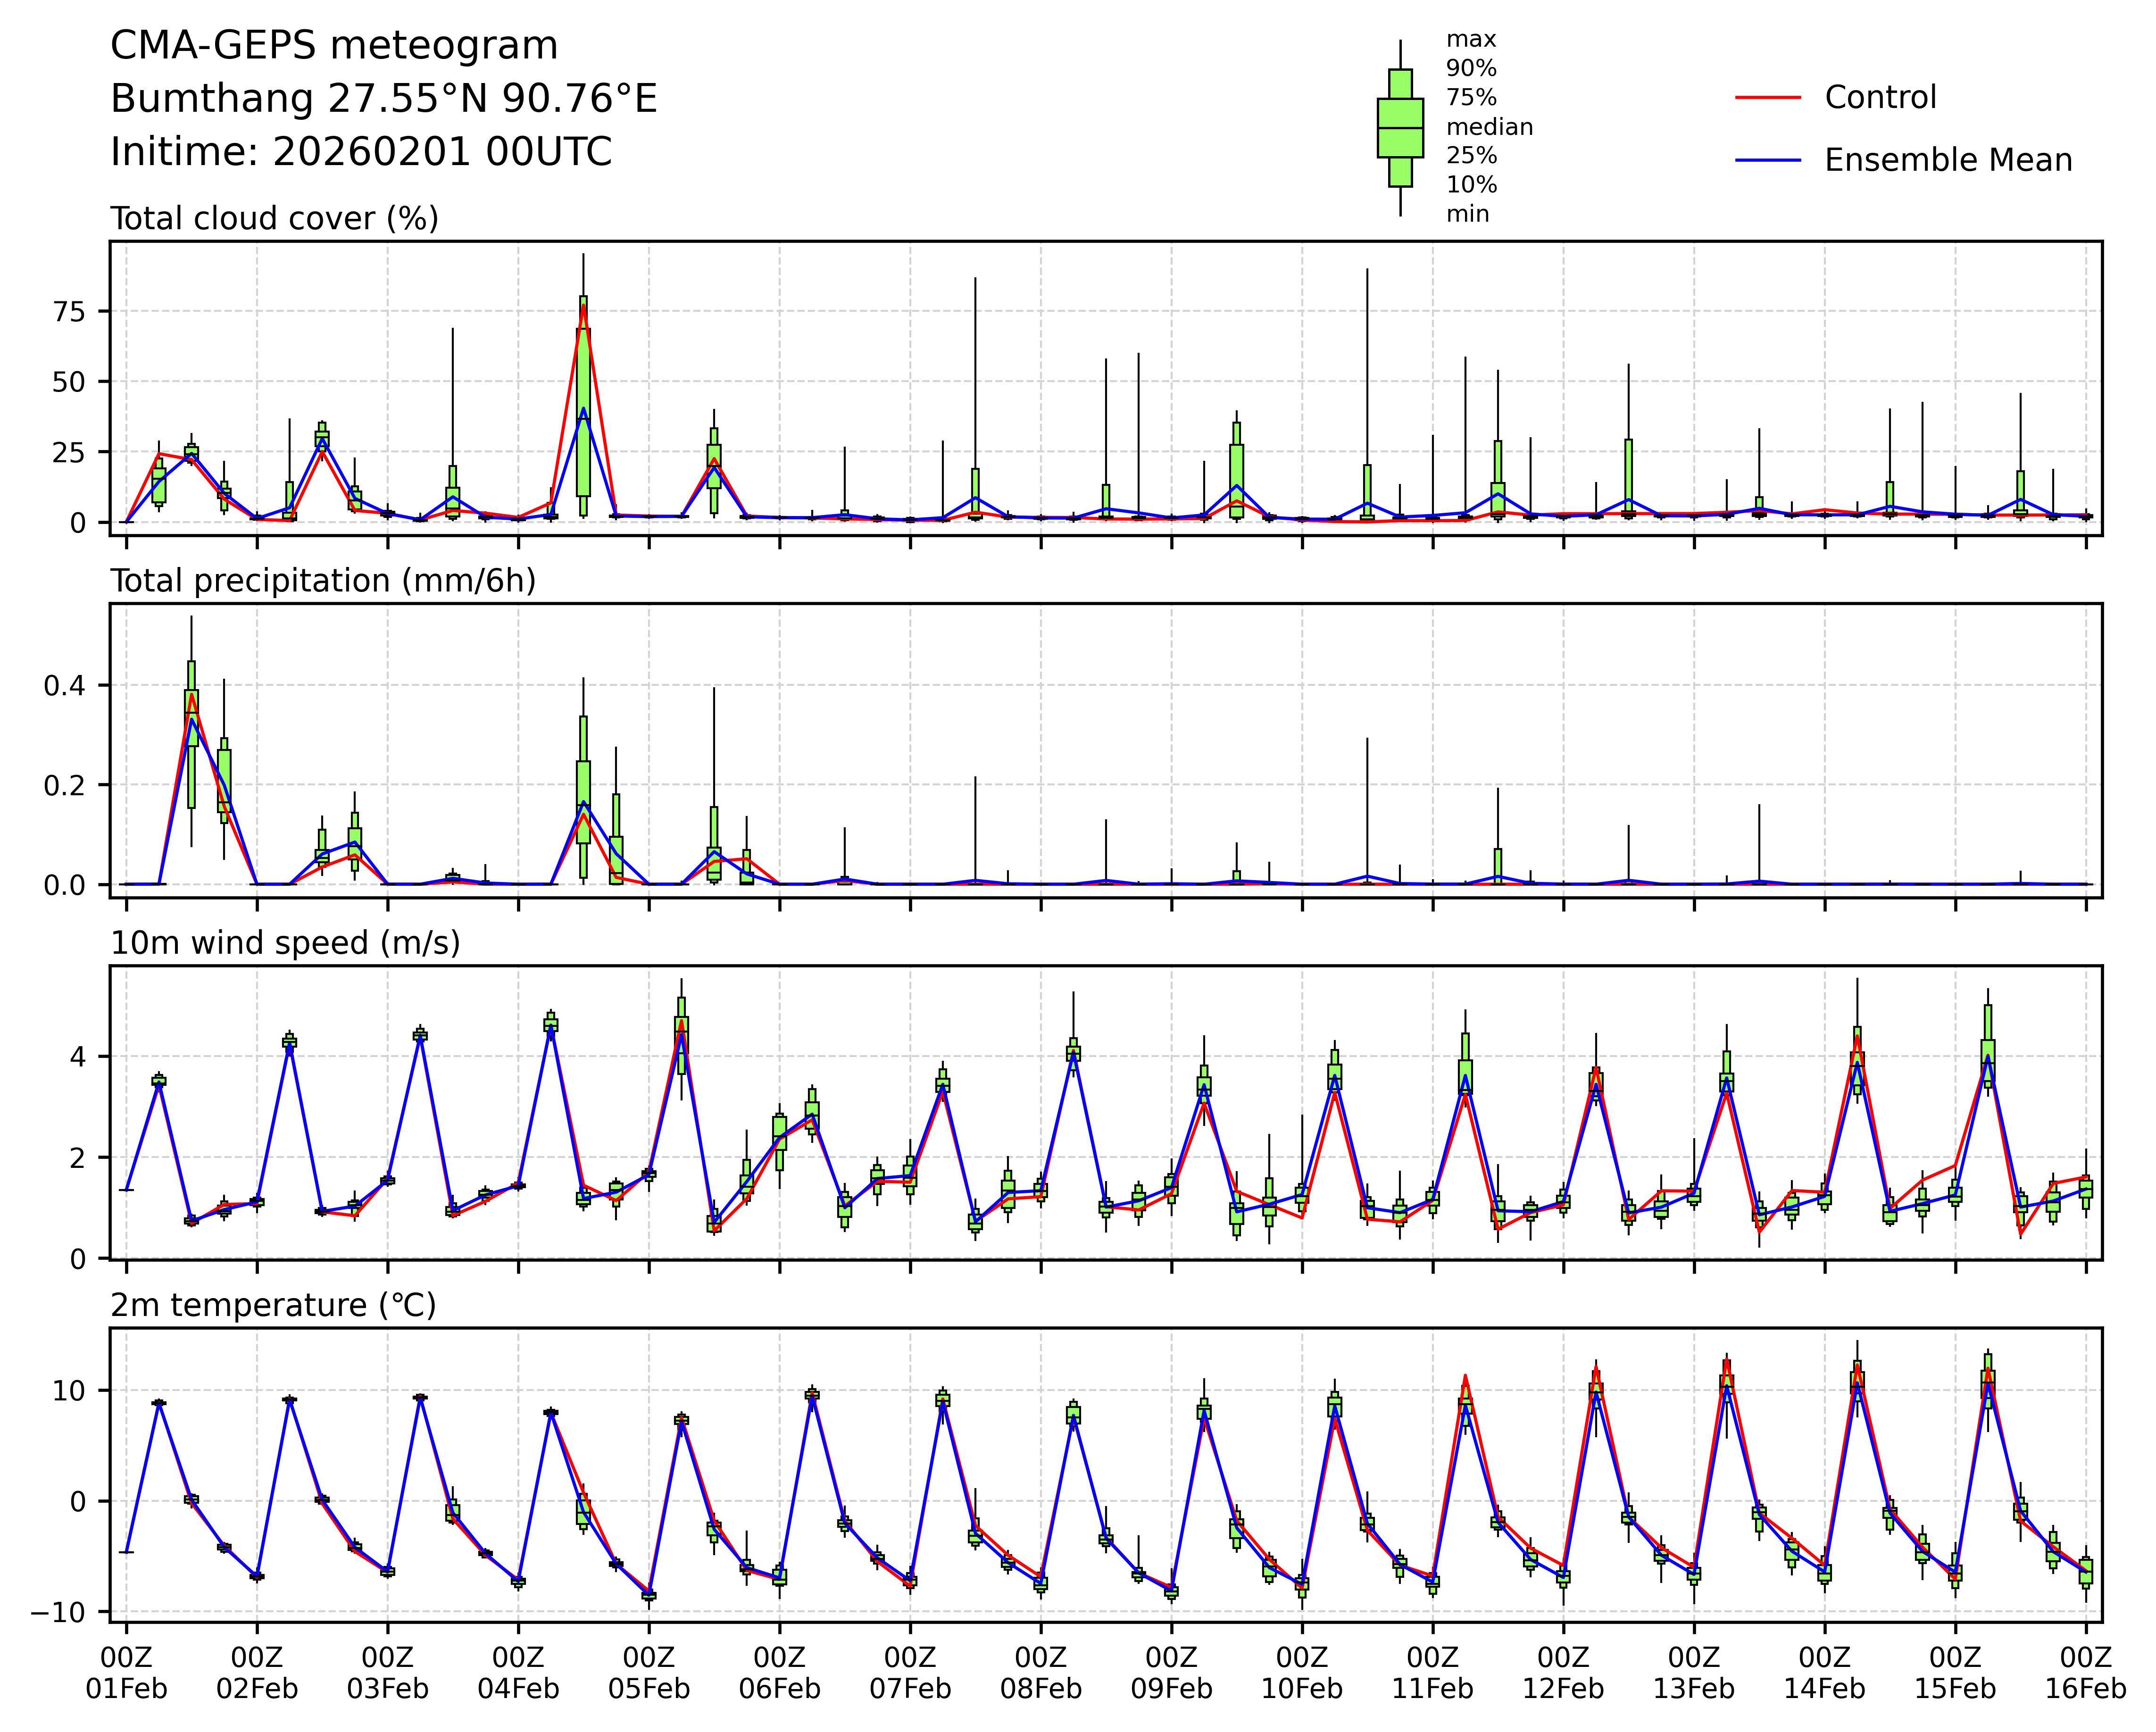
Task: Click the Control legend label
Action: pos(1880,98)
